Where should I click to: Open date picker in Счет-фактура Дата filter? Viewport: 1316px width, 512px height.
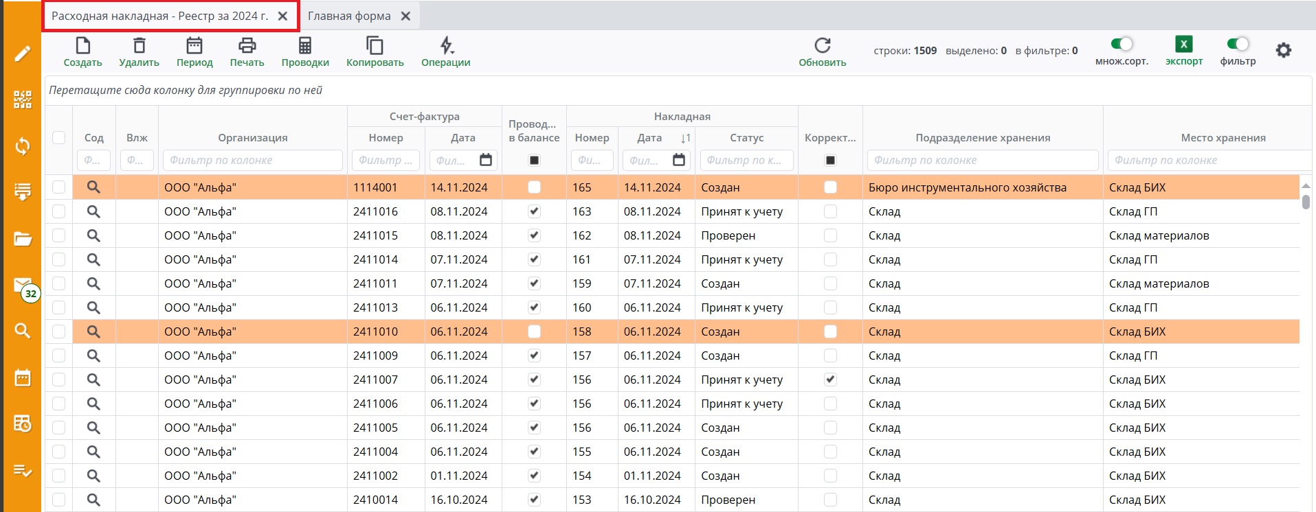tap(486, 160)
